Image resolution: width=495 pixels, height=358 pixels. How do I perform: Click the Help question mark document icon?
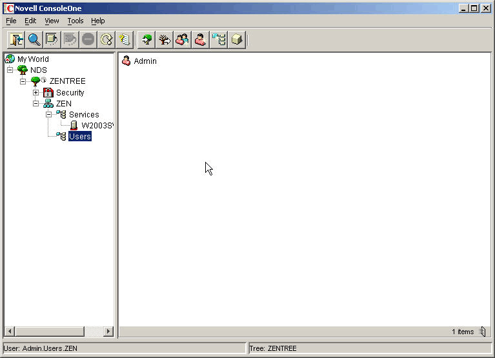(x=124, y=40)
